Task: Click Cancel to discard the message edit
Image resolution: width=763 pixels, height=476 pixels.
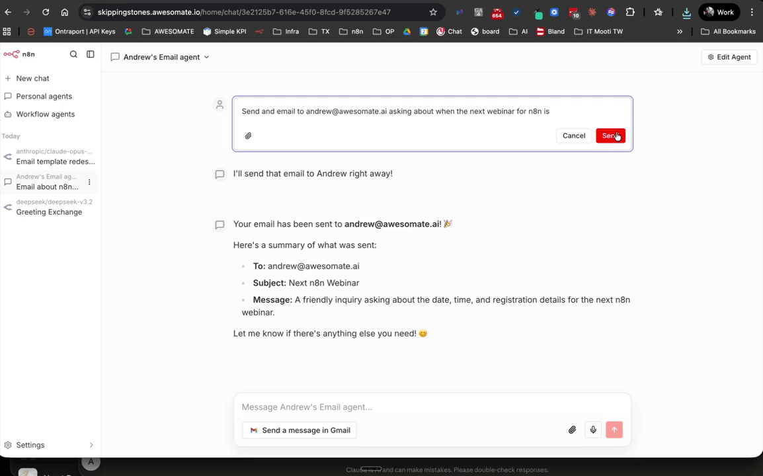Action: coord(573,136)
